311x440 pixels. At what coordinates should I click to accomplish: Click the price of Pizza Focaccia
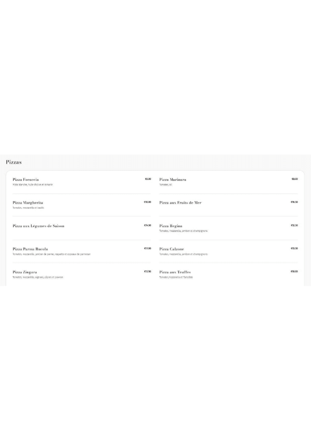148,179
